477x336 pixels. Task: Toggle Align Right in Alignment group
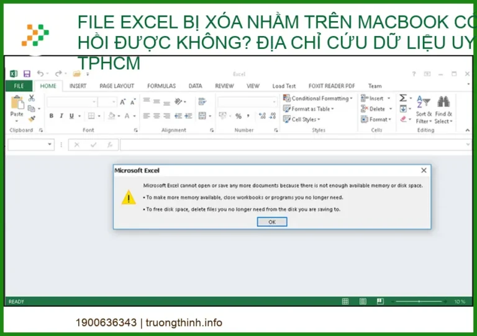pyautogui.click(x=166, y=116)
